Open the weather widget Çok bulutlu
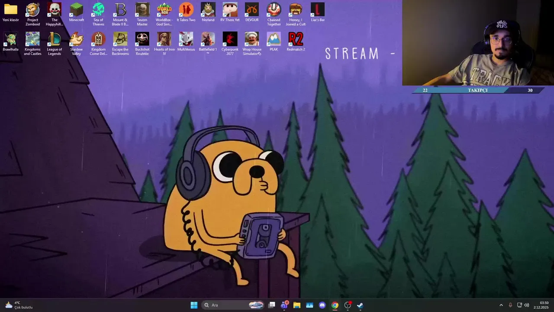 click(19, 305)
